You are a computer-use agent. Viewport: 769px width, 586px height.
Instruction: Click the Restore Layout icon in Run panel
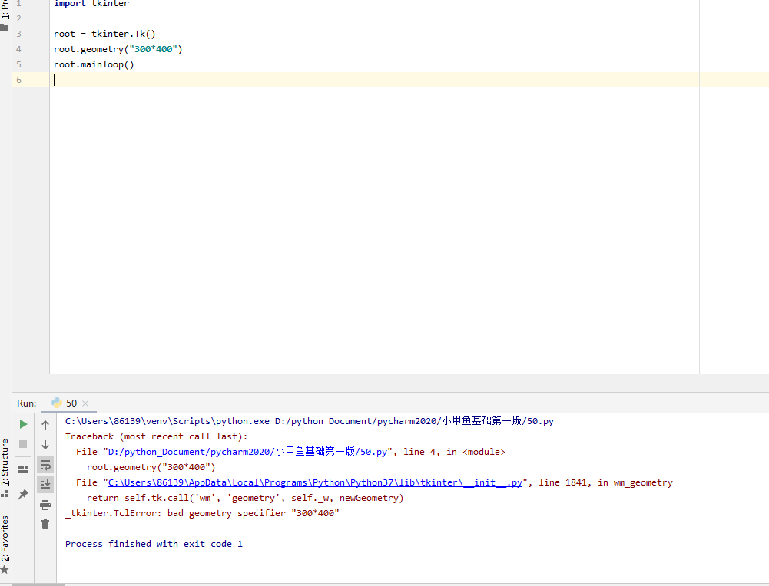(x=23, y=469)
